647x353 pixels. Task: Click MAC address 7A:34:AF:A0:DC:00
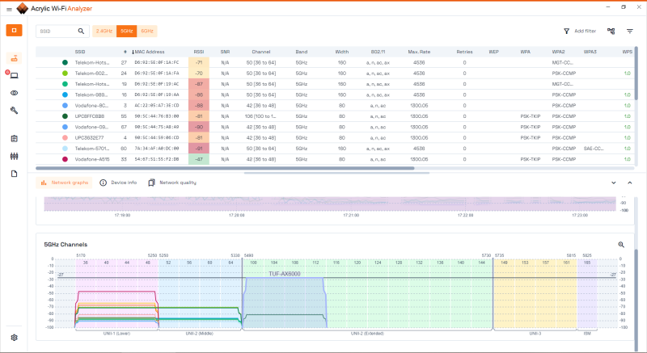coord(157,149)
